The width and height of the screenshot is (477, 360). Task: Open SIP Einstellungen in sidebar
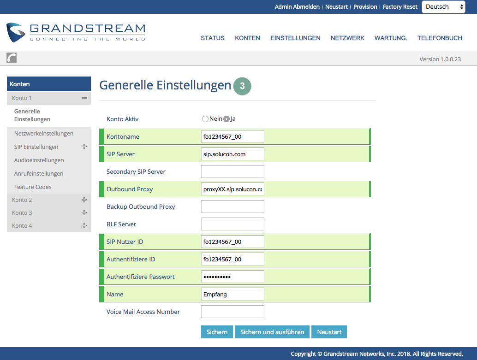point(36,147)
